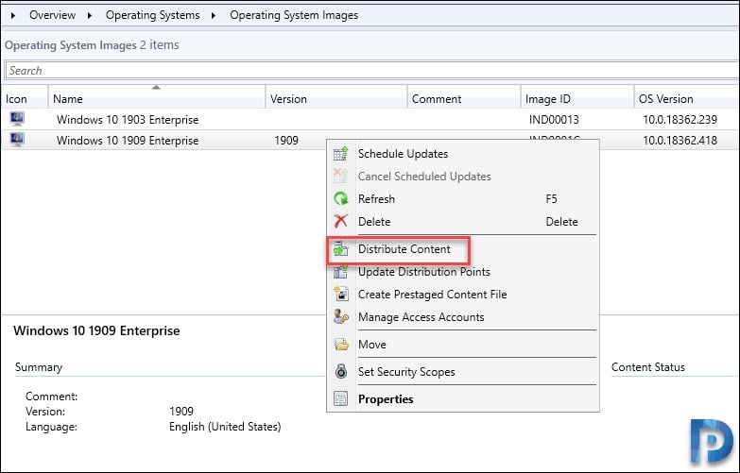Sort by the OS Version column header

(x=687, y=98)
